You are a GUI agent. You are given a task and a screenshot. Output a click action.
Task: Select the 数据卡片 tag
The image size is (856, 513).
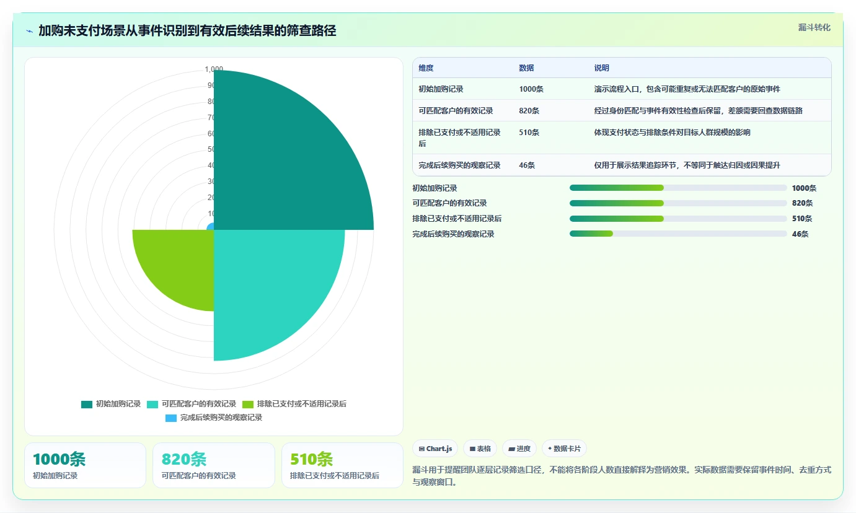click(564, 449)
